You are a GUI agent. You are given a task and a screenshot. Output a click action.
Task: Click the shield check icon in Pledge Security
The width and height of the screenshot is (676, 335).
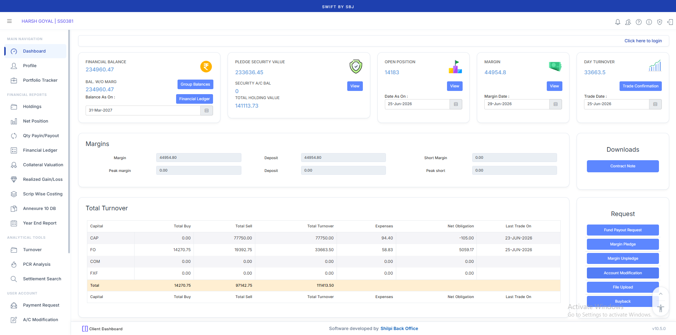tap(356, 66)
